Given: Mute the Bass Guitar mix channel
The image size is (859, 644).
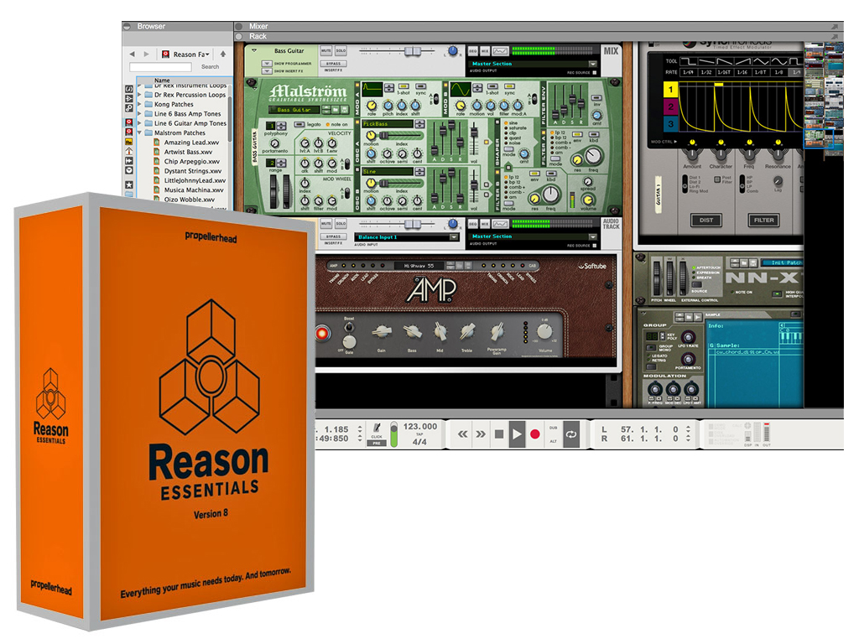Looking at the screenshot, I should (x=325, y=51).
